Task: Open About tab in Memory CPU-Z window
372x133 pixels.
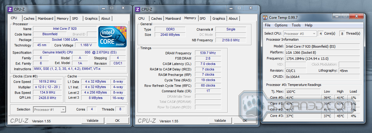Action: 233,19
